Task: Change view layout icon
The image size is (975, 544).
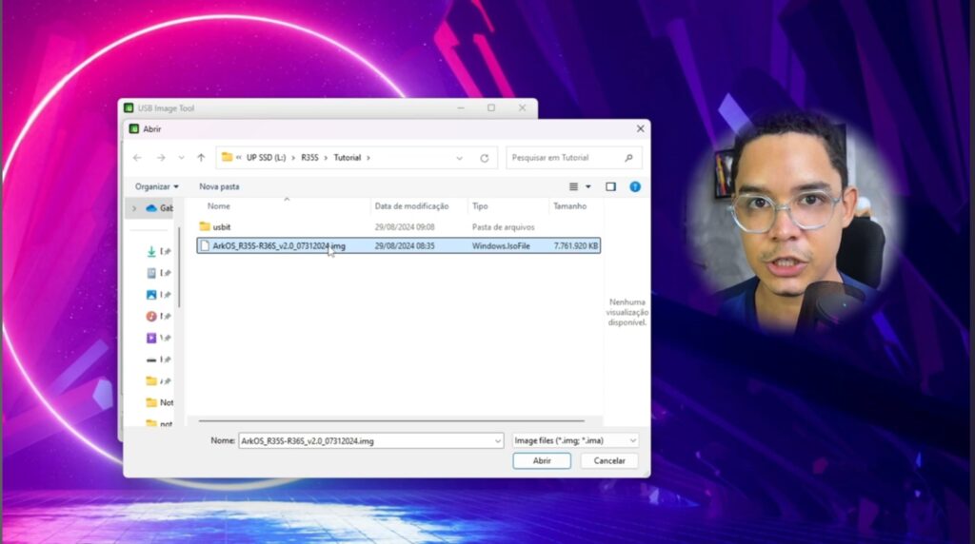Action: point(573,186)
